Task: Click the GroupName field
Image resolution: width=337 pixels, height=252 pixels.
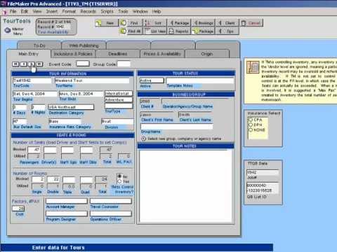Action: (x=177, y=127)
